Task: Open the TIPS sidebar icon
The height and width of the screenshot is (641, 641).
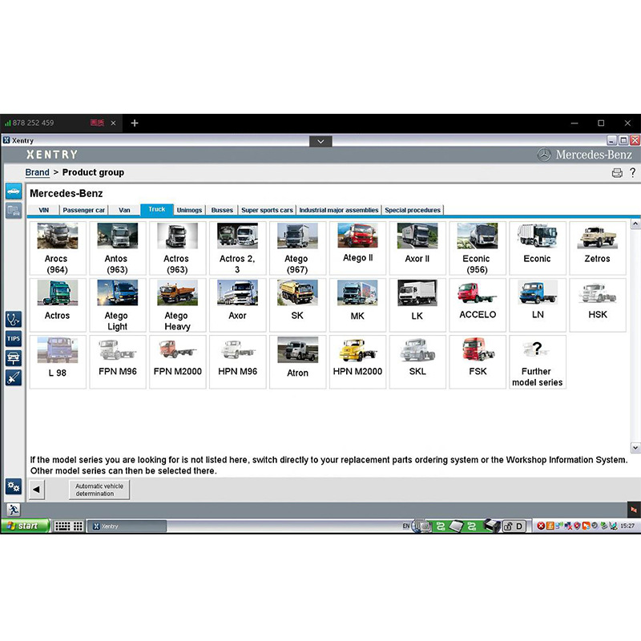Action: pos(14,338)
